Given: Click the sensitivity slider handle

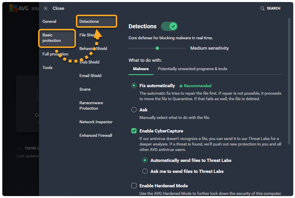Looking at the screenshot, I should (x=157, y=48).
